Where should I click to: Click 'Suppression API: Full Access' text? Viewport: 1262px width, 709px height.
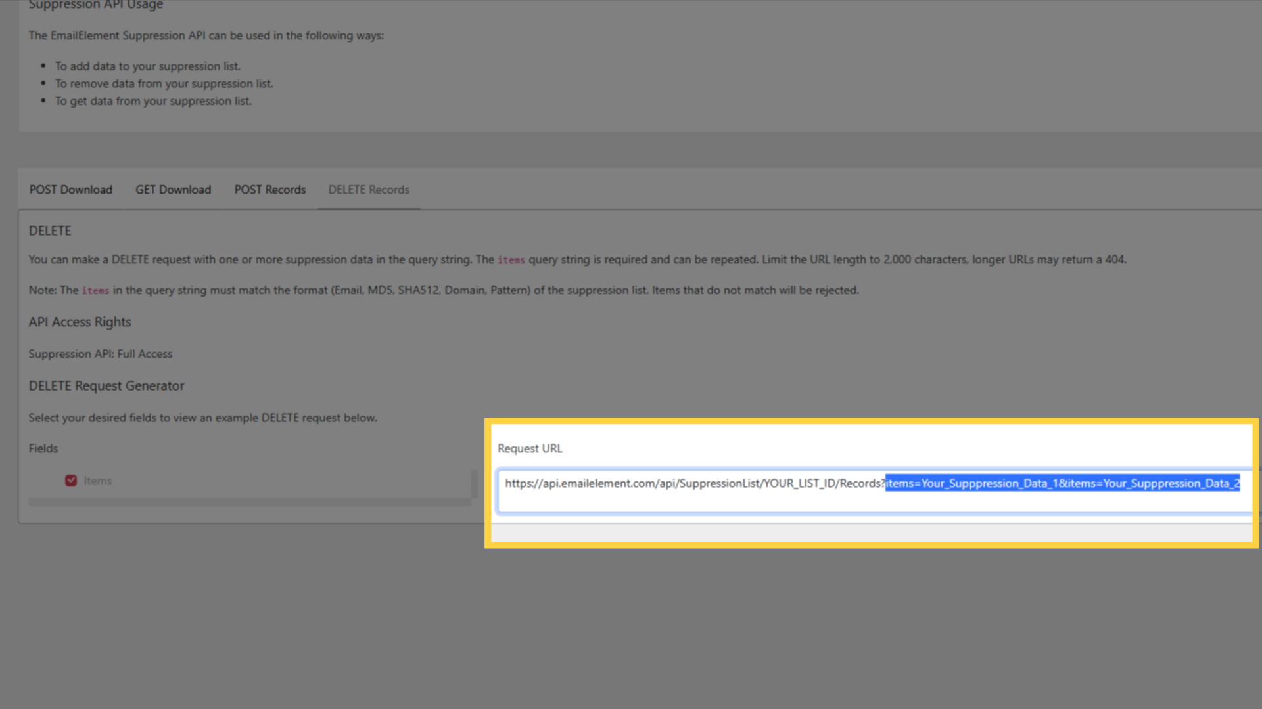pyautogui.click(x=101, y=354)
